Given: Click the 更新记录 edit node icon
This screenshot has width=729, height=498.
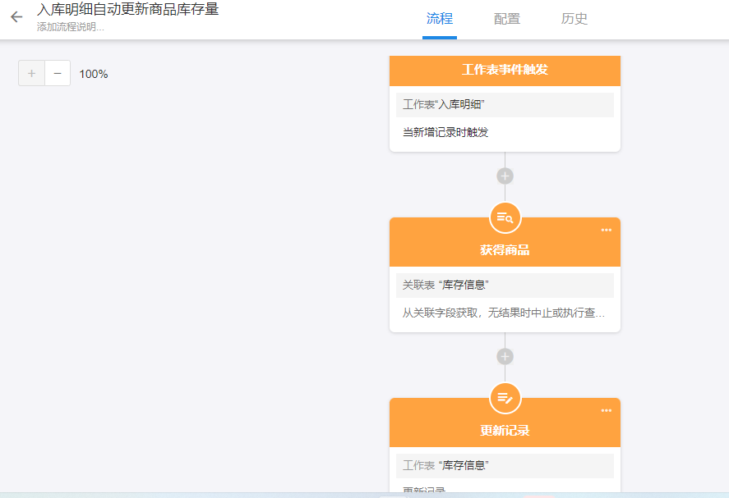Looking at the screenshot, I should [x=505, y=398].
